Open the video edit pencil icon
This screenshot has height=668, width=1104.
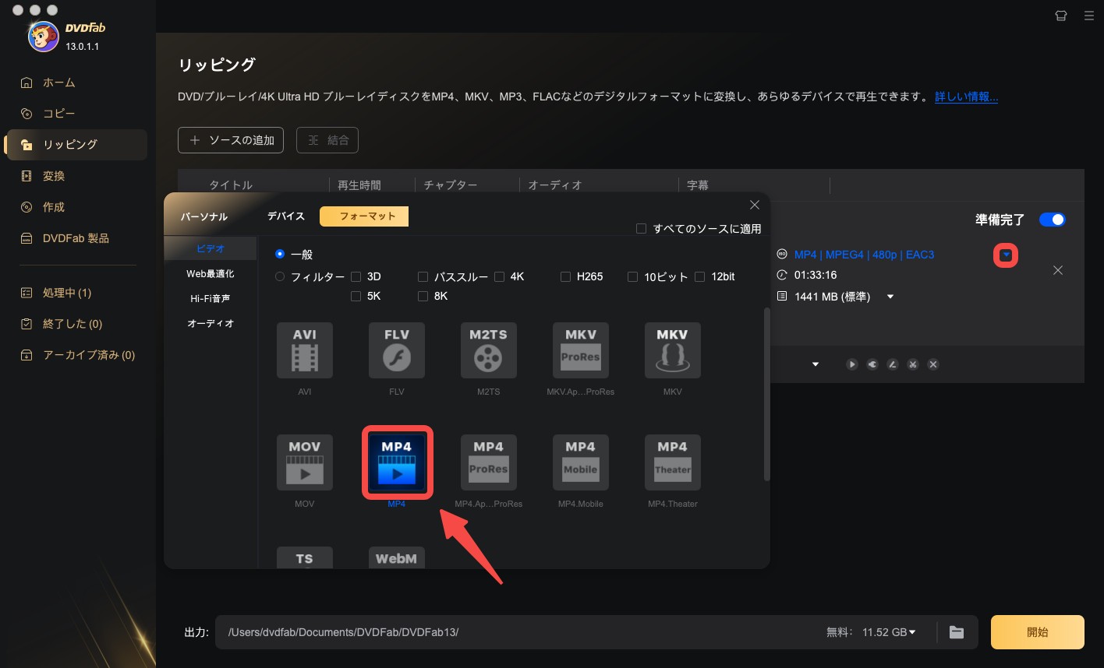(x=893, y=364)
